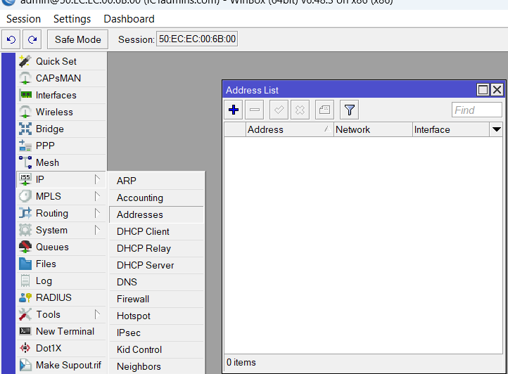The height and width of the screenshot is (374, 508).
Task: Expand the Routing submenu arrow
Action: click(x=97, y=213)
